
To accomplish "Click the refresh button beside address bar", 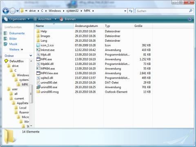I will pyautogui.click(x=131, y=11).
